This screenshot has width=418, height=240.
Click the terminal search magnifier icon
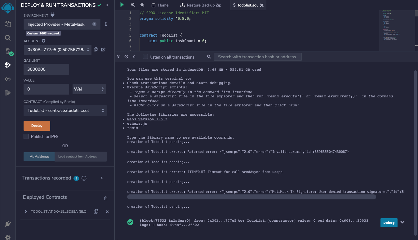(x=209, y=57)
